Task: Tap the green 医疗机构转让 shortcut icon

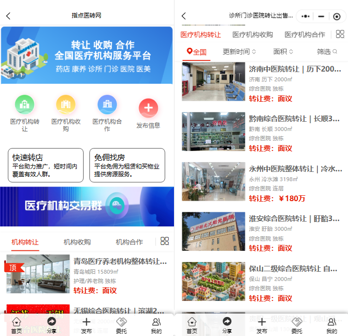Action: click(24, 105)
